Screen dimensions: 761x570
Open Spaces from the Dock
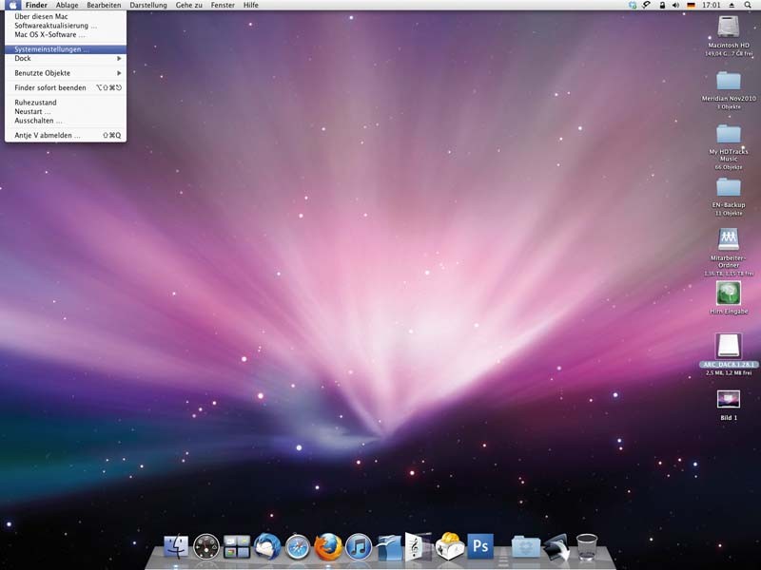(237, 547)
